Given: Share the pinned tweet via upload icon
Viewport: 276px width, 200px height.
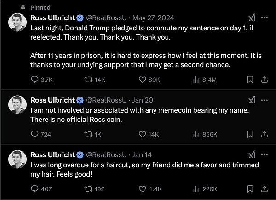Looking at the screenshot, I should tap(264, 80).
